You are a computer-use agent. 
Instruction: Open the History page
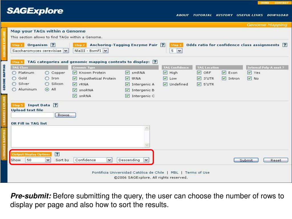click(224, 15)
